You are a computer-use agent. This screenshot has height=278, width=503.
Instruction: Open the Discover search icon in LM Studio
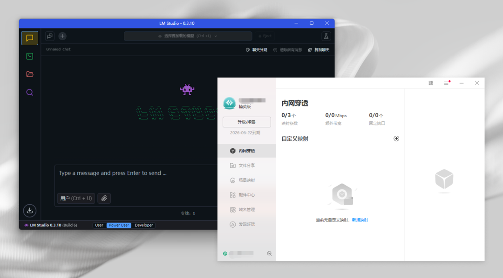tap(29, 92)
